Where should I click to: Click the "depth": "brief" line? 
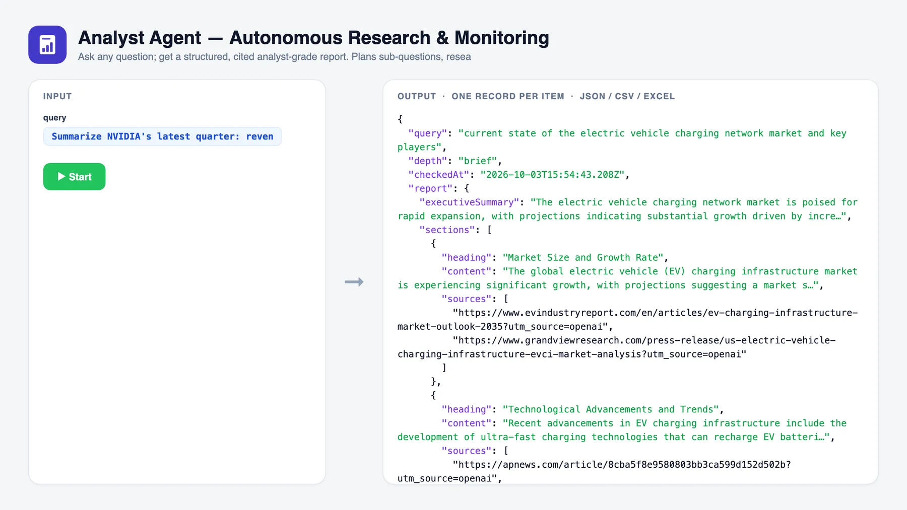pyautogui.click(x=456, y=161)
